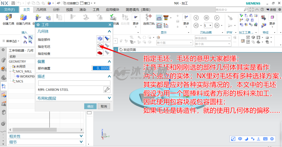The image size is (282, 147).
Task: Collapse the 偏置 offset section
Action: click(109, 61)
